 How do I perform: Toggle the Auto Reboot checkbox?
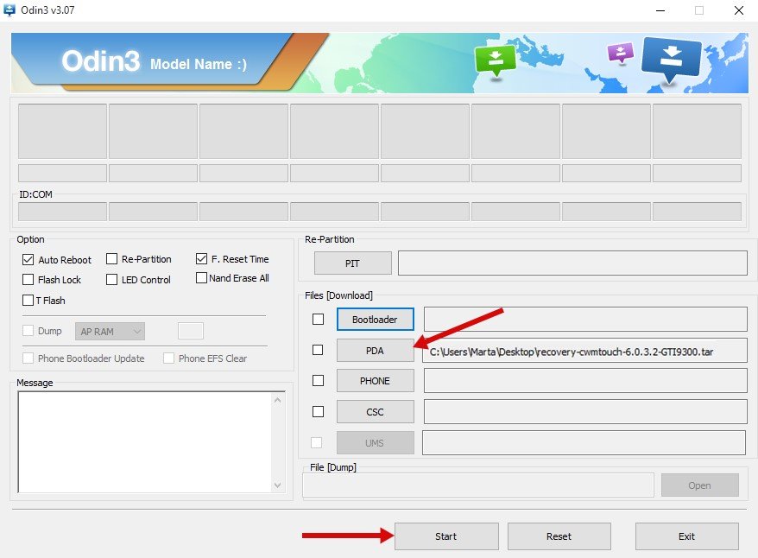[x=28, y=260]
